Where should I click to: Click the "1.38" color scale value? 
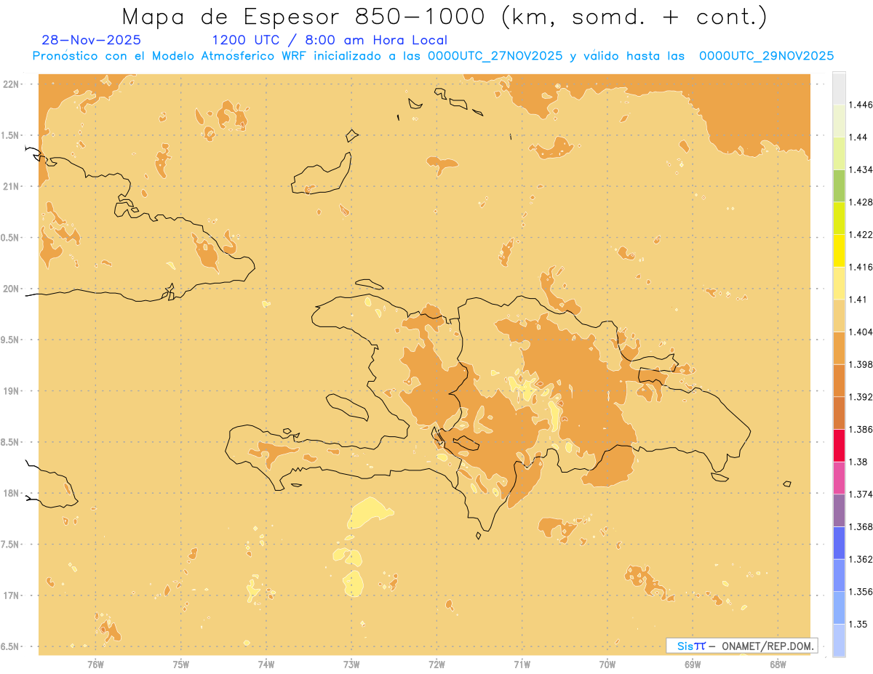coord(858,462)
